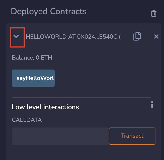
Task: Click the Low level interactions heading
Action: 45,107
